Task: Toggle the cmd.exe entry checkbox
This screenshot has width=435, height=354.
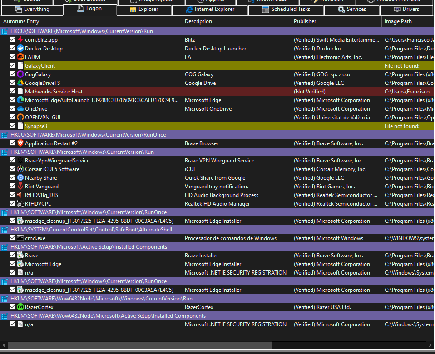Action: (12, 237)
